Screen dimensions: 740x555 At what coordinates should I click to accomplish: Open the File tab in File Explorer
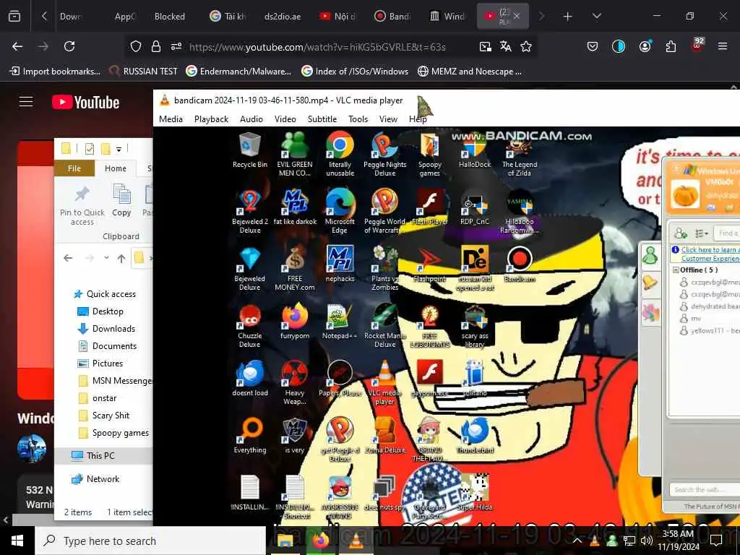(x=74, y=168)
